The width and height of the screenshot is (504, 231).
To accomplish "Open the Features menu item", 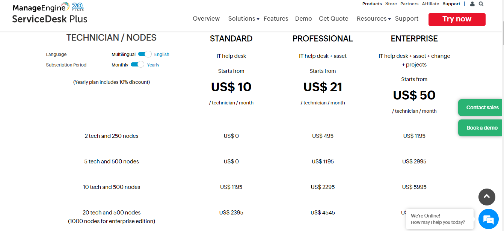I will coord(276,19).
